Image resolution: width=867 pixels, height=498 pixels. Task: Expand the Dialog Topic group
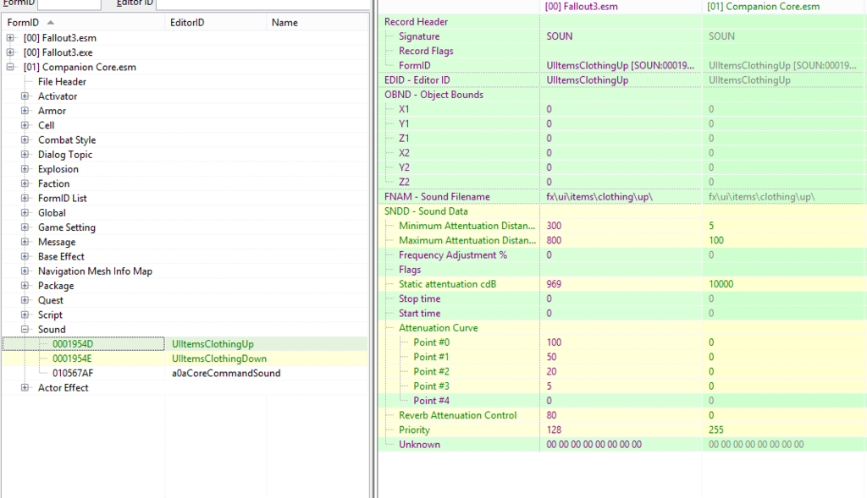[x=25, y=155]
